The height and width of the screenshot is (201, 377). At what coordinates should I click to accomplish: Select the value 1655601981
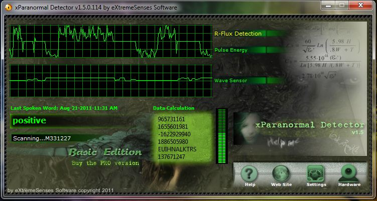[173, 126]
